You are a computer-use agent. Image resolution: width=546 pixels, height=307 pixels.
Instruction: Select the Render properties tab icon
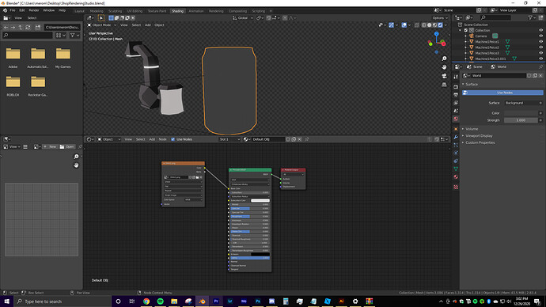[x=456, y=87]
